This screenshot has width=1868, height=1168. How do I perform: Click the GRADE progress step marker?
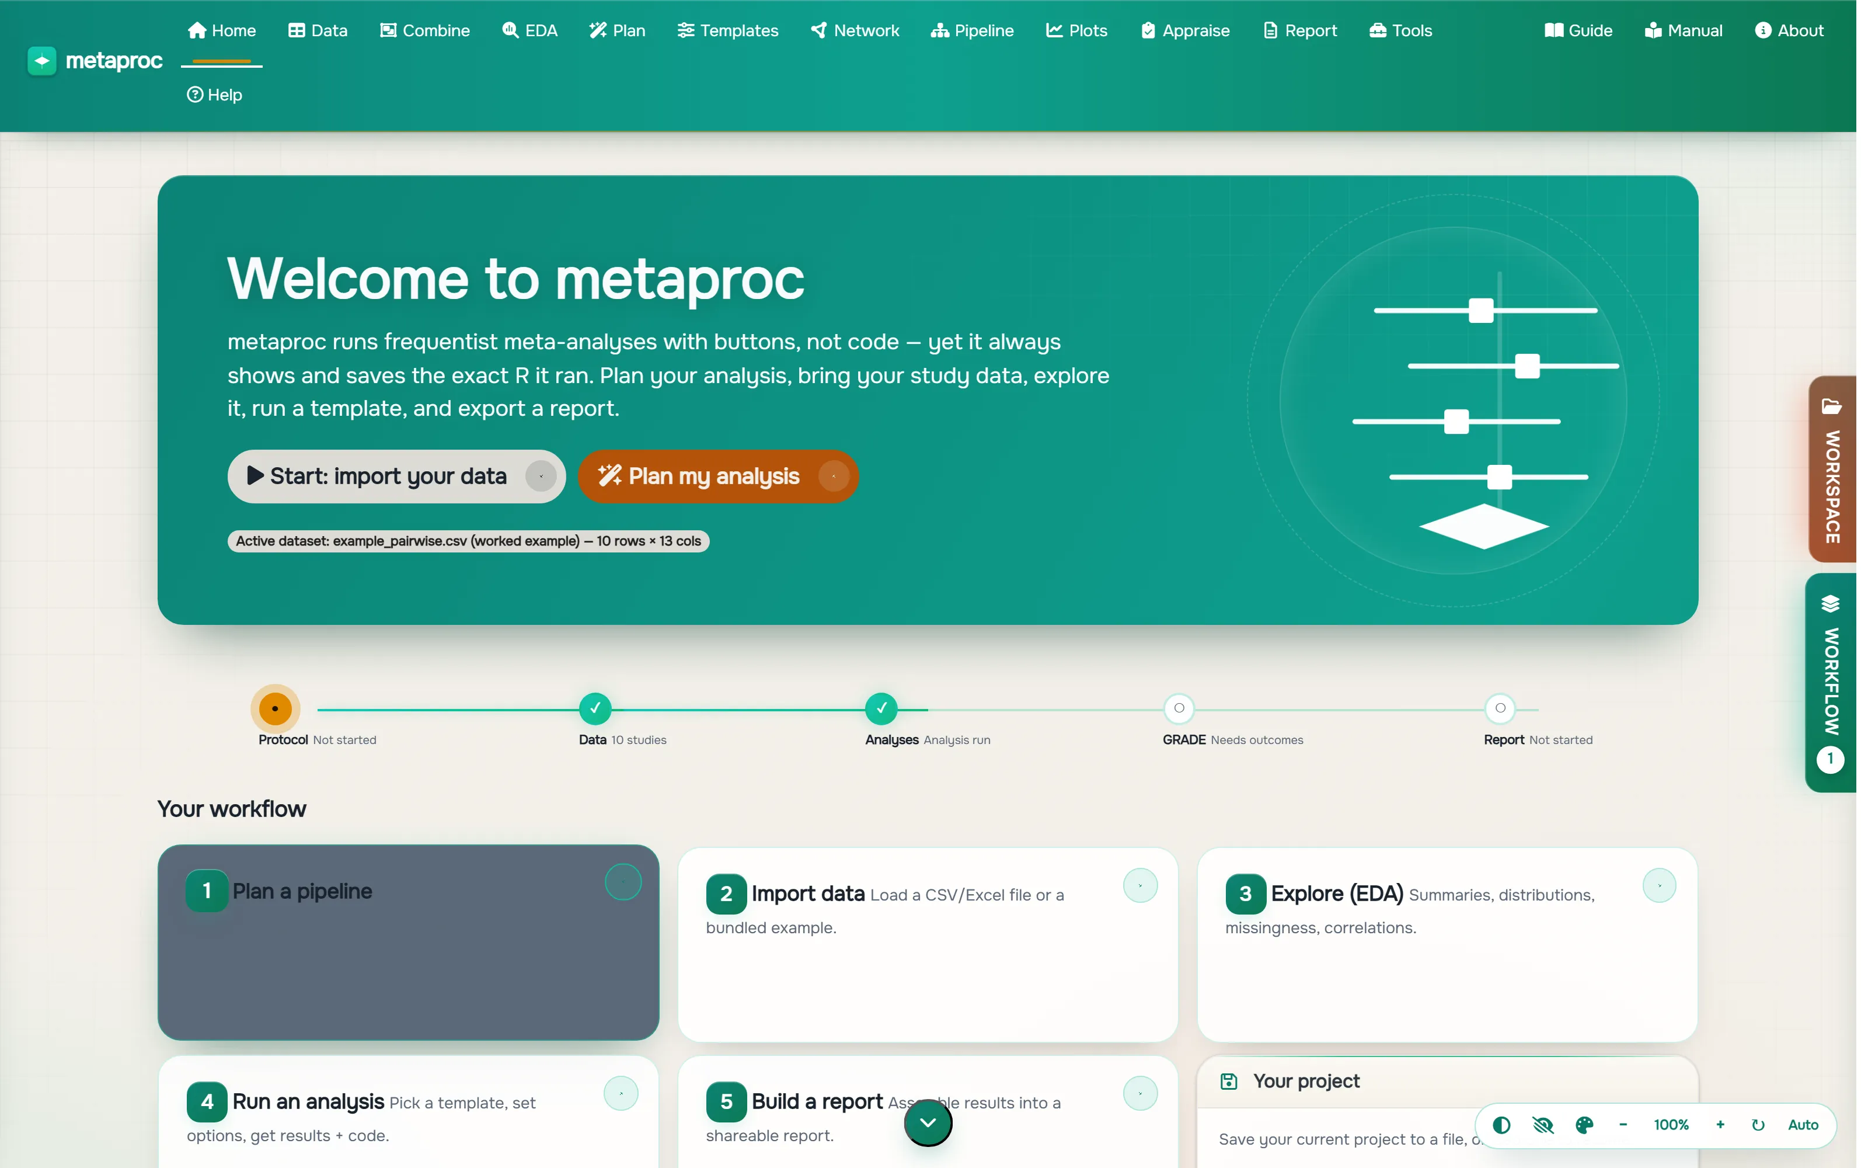pos(1179,708)
